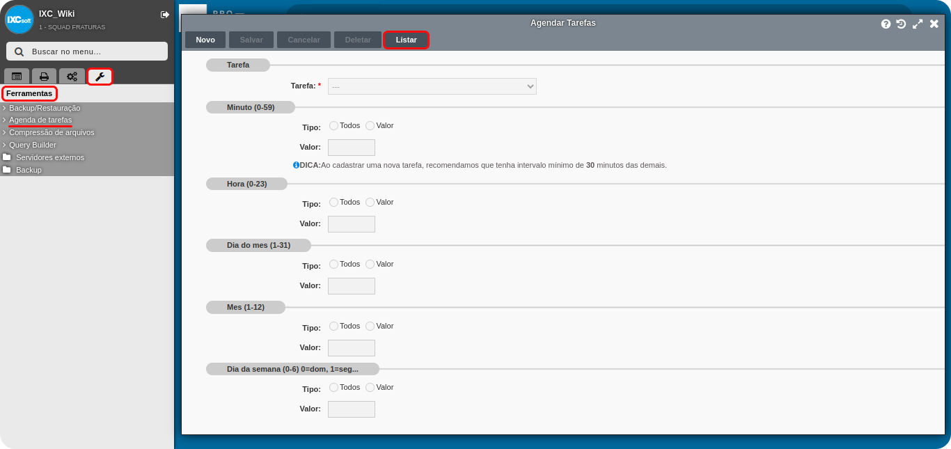Open the printer icon tab
The width and height of the screenshot is (951, 449).
tap(44, 77)
